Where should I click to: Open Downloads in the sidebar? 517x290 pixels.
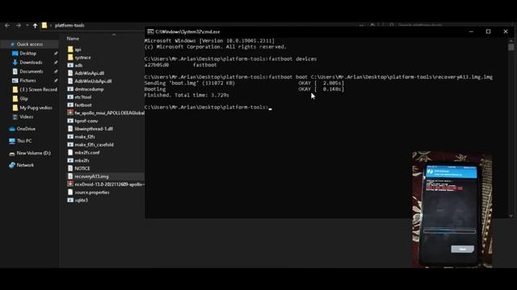click(x=31, y=62)
